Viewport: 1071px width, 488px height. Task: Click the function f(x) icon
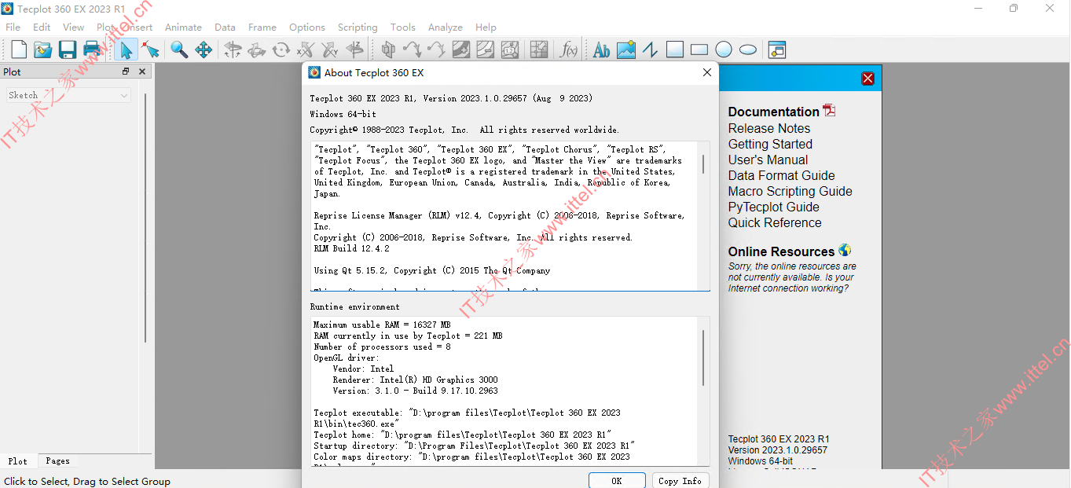568,50
